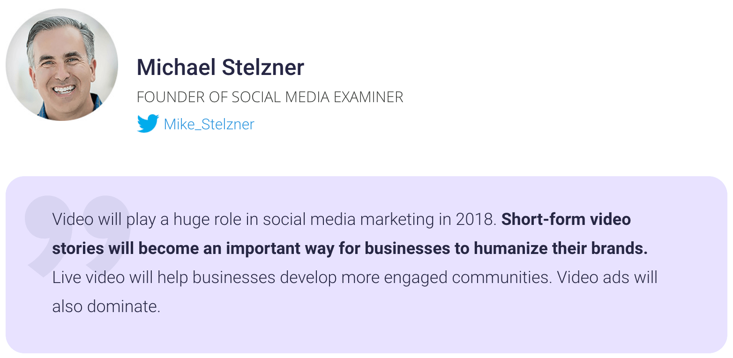Image resolution: width=733 pixels, height=358 pixels.
Task: Click the circular profile photo
Action: [62, 65]
